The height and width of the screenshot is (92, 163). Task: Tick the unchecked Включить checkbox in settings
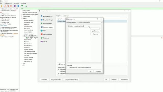59,72
